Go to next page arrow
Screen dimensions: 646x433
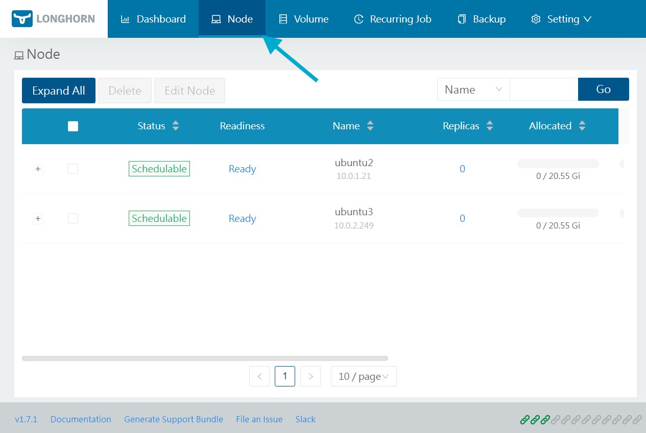[310, 376]
